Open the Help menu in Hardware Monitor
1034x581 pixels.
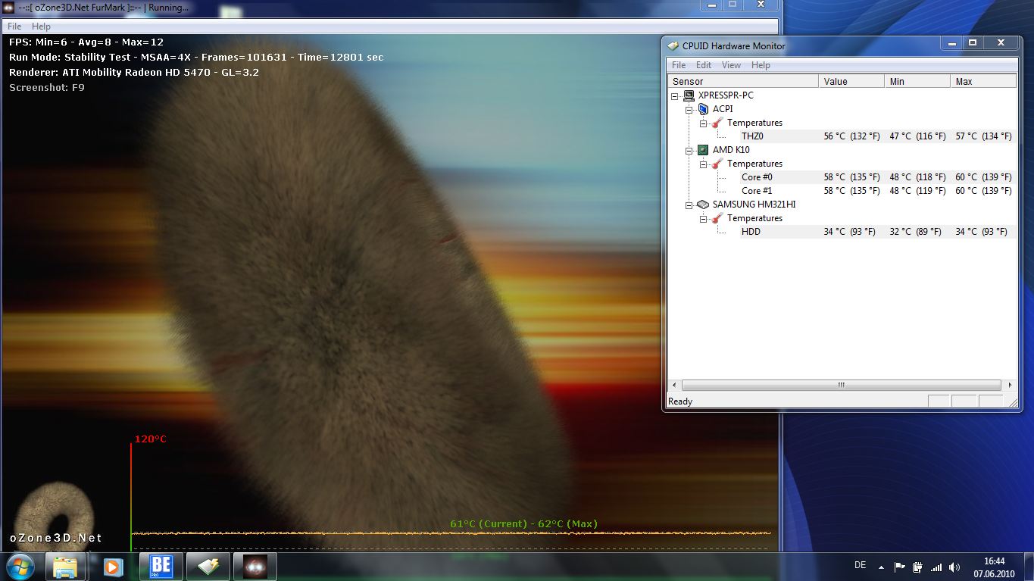tap(761, 65)
